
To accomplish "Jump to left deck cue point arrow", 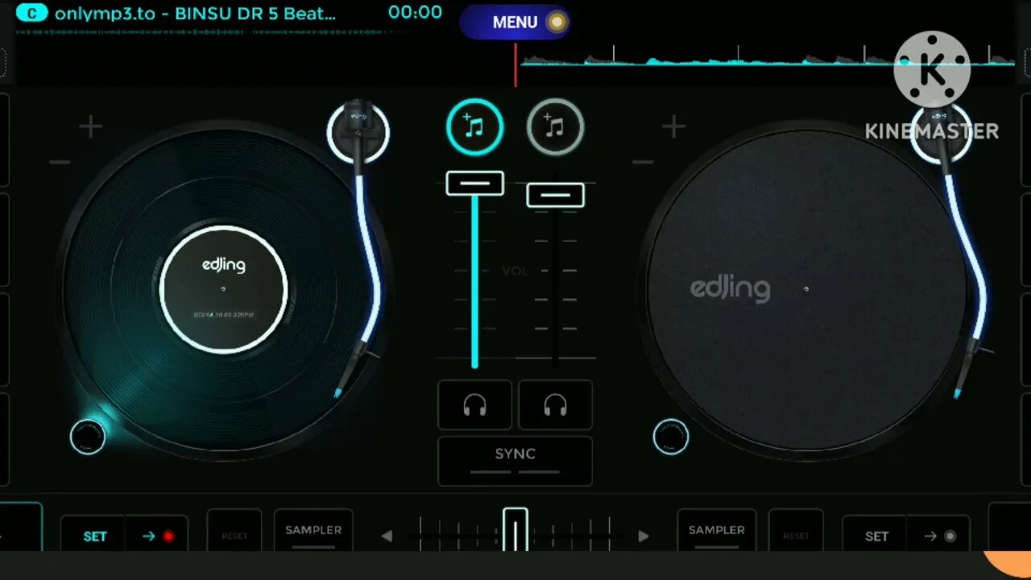I will click(x=157, y=536).
